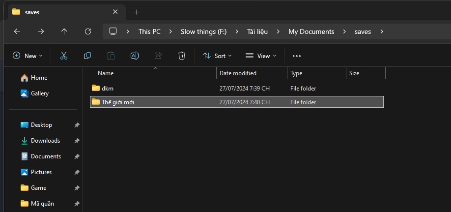Screen dimensions: 451x212
Task: Click the Delete trash can icon
Action: point(182,56)
